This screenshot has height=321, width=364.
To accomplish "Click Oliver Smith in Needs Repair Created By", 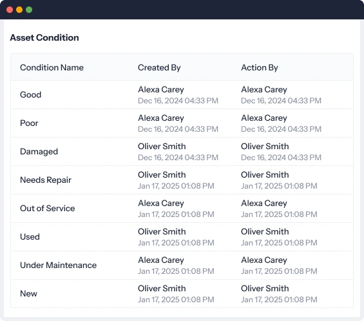I will 162,175.
